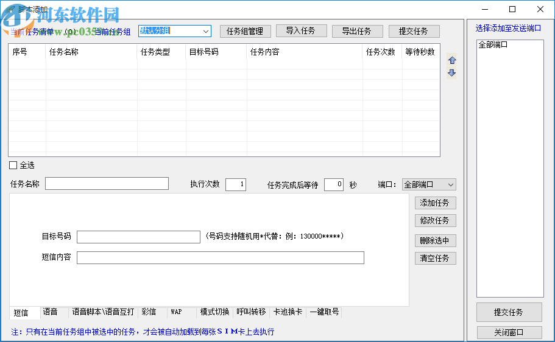The image size is (555, 342).
Task: Click the 任务名称 column header
Action: tap(91, 52)
